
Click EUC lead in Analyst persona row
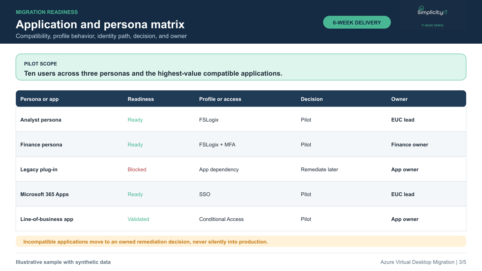pos(403,120)
